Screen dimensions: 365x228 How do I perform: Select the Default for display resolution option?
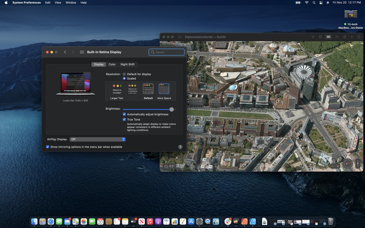tap(124, 74)
